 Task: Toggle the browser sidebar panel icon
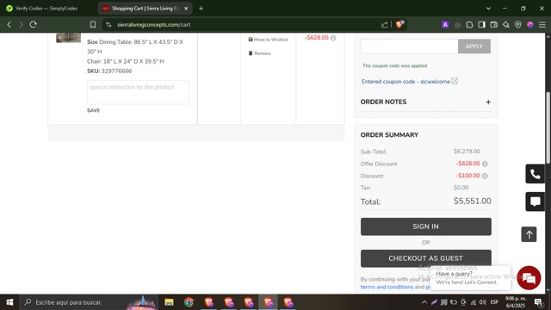(x=481, y=25)
